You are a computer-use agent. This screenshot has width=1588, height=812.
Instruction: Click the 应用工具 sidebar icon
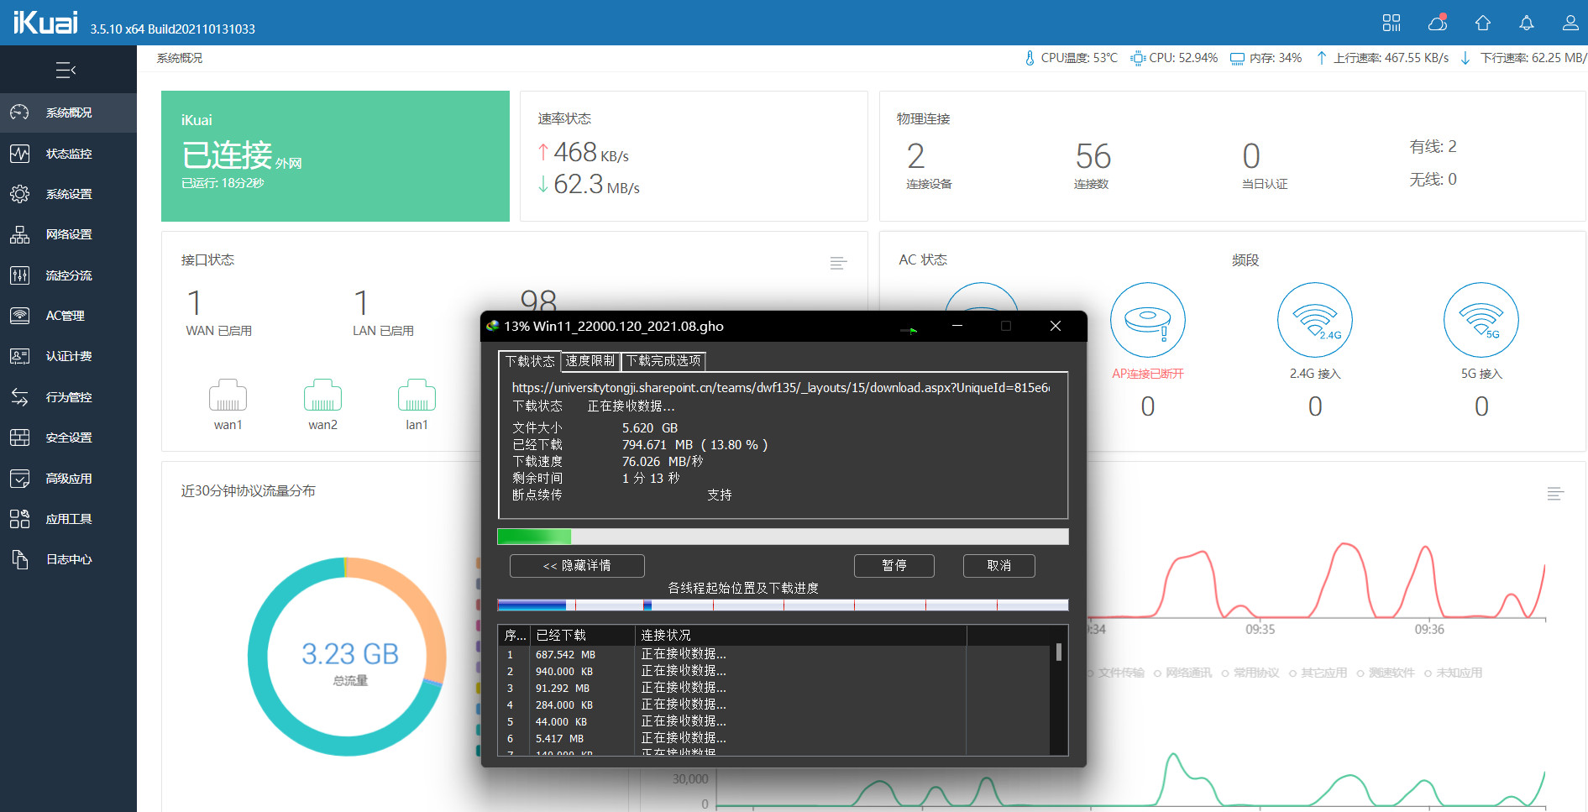point(19,519)
